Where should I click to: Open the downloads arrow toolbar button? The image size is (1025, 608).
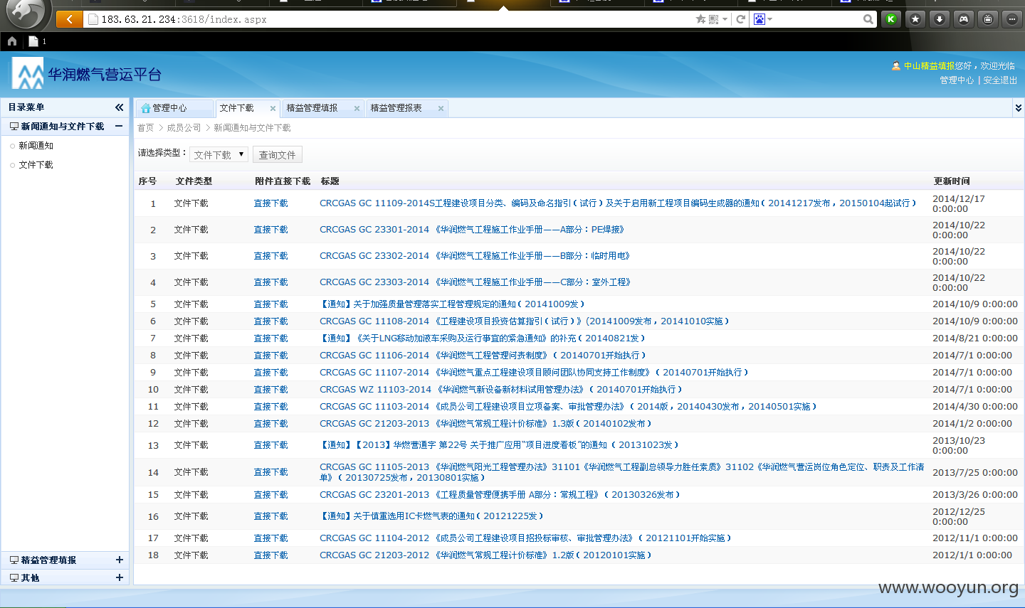tap(940, 19)
